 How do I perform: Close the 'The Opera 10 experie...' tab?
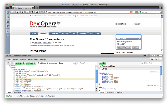click(x=13, y=8)
